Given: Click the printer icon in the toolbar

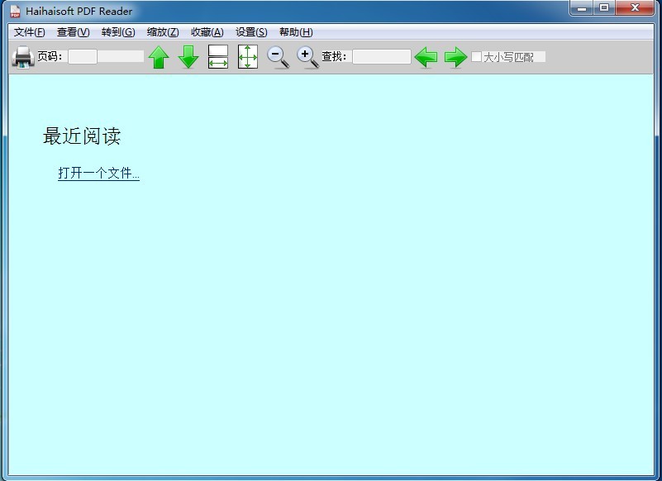Looking at the screenshot, I should point(22,57).
